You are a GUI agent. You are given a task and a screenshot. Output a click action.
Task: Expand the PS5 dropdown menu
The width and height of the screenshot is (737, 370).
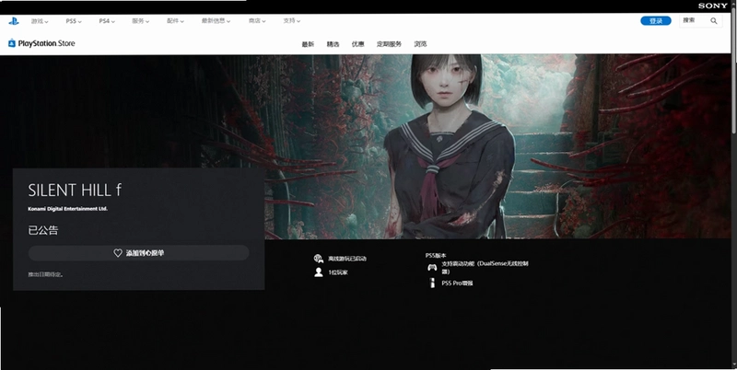(74, 21)
